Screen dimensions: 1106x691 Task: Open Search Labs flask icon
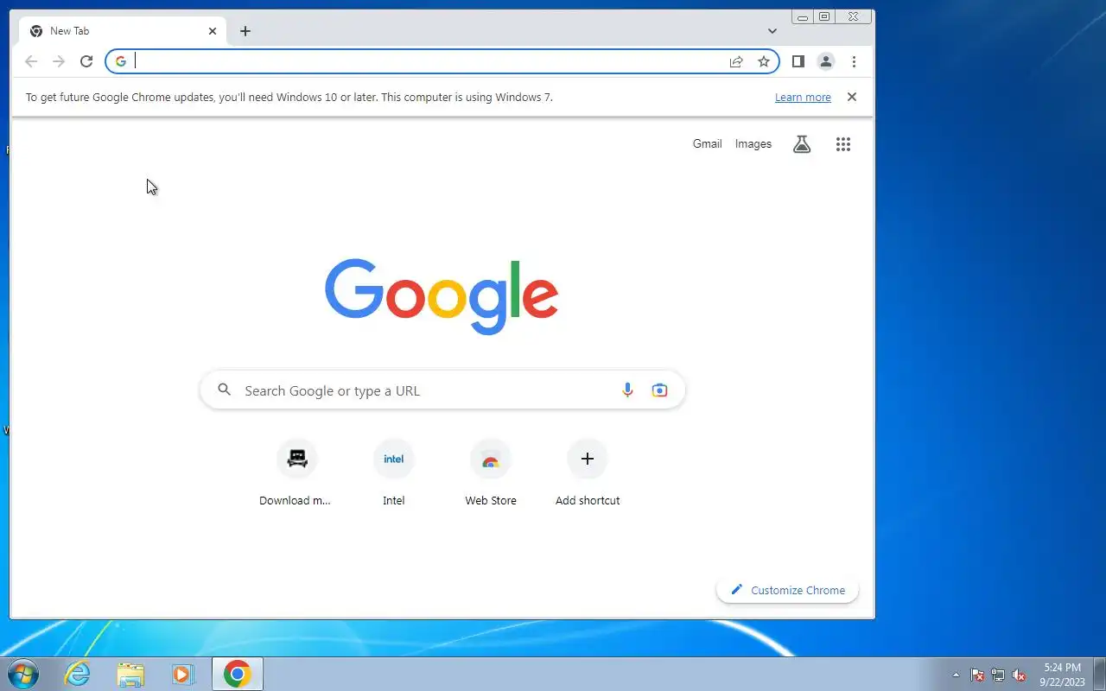[802, 144]
